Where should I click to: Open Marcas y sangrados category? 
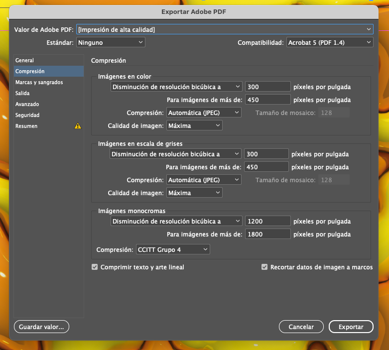pos(49,82)
